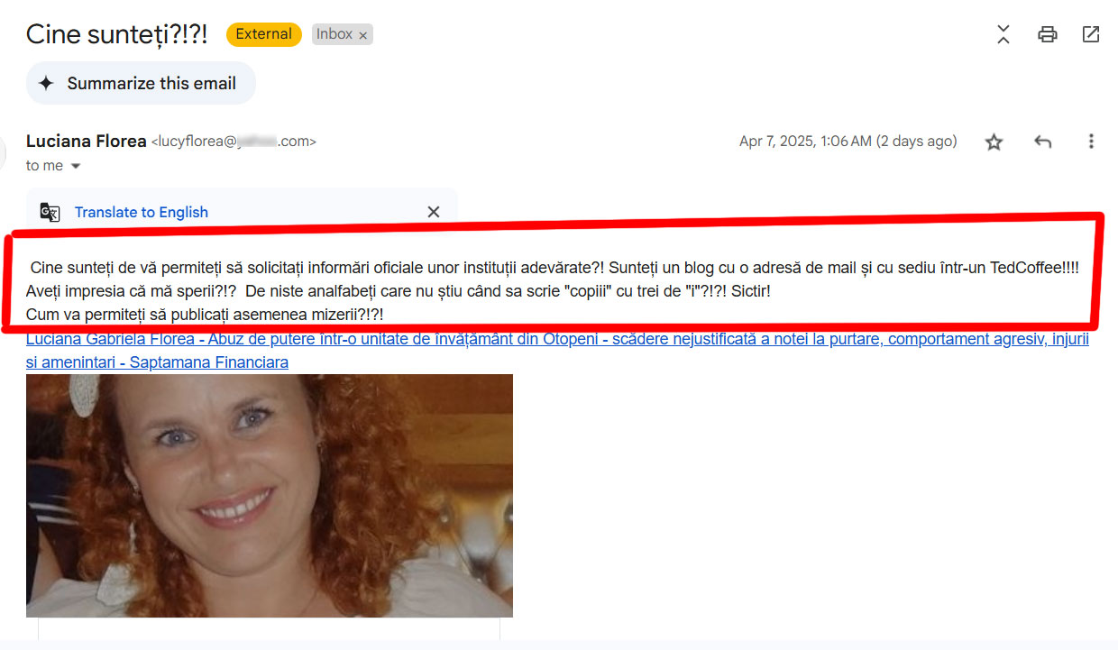This screenshot has width=1118, height=650.
Task: Click the sender name Luciana Florea
Action: 87,141
